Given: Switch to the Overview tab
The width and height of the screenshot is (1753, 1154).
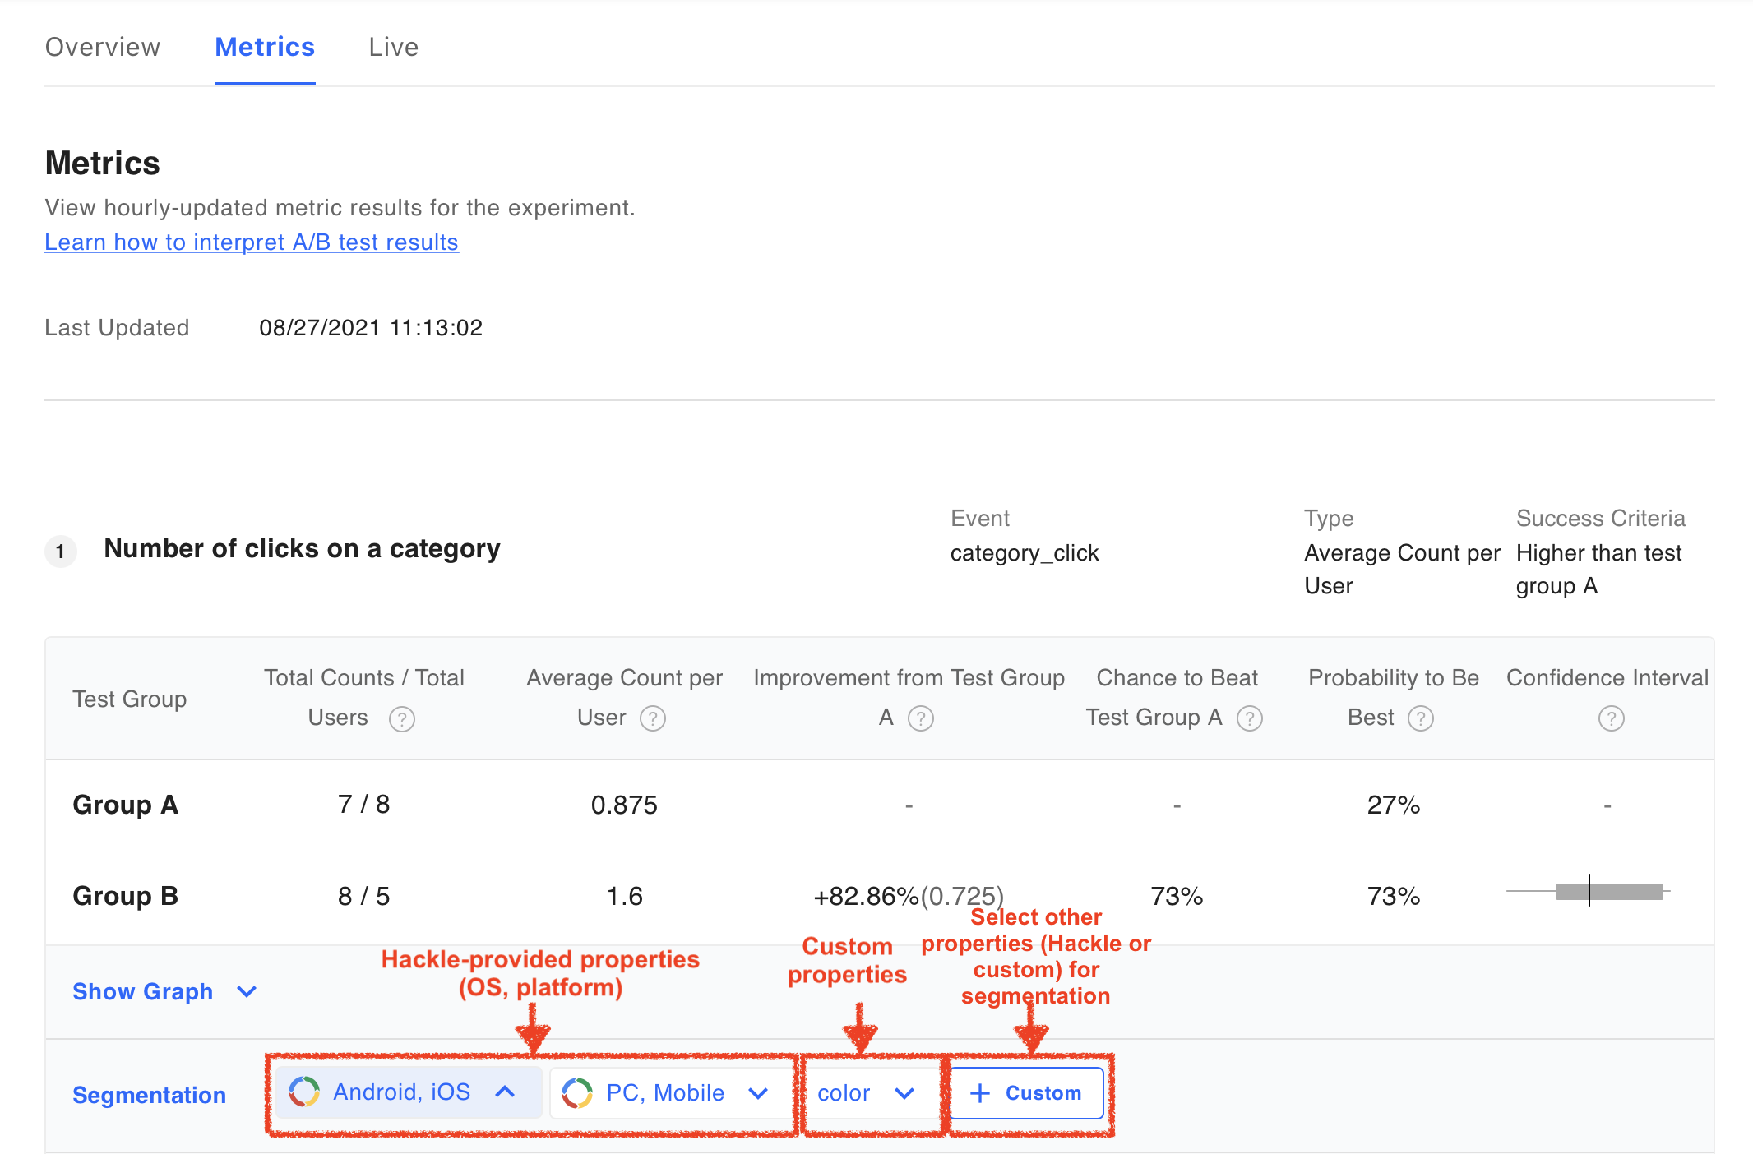Looking at the screenshot, I should pos(103,48).
